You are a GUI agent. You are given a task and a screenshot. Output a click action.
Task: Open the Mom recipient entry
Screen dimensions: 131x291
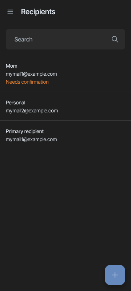point(65,74)
